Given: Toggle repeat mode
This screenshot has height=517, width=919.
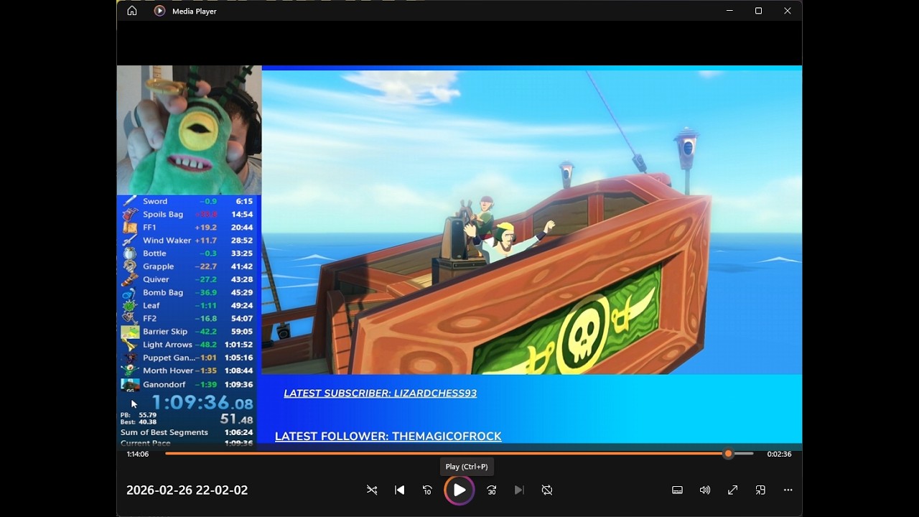Looking at the screenshot, I should coord(547,490).
